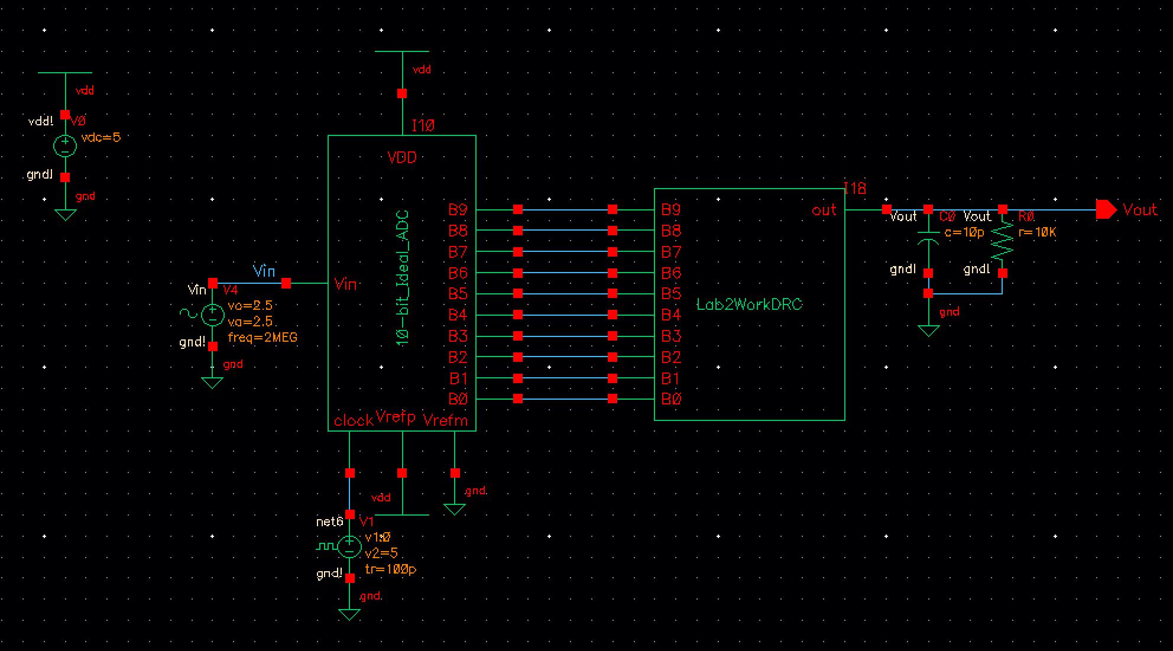
Task: Click the Vin pin label inside ADC
Action: click(x=345, y=284)
